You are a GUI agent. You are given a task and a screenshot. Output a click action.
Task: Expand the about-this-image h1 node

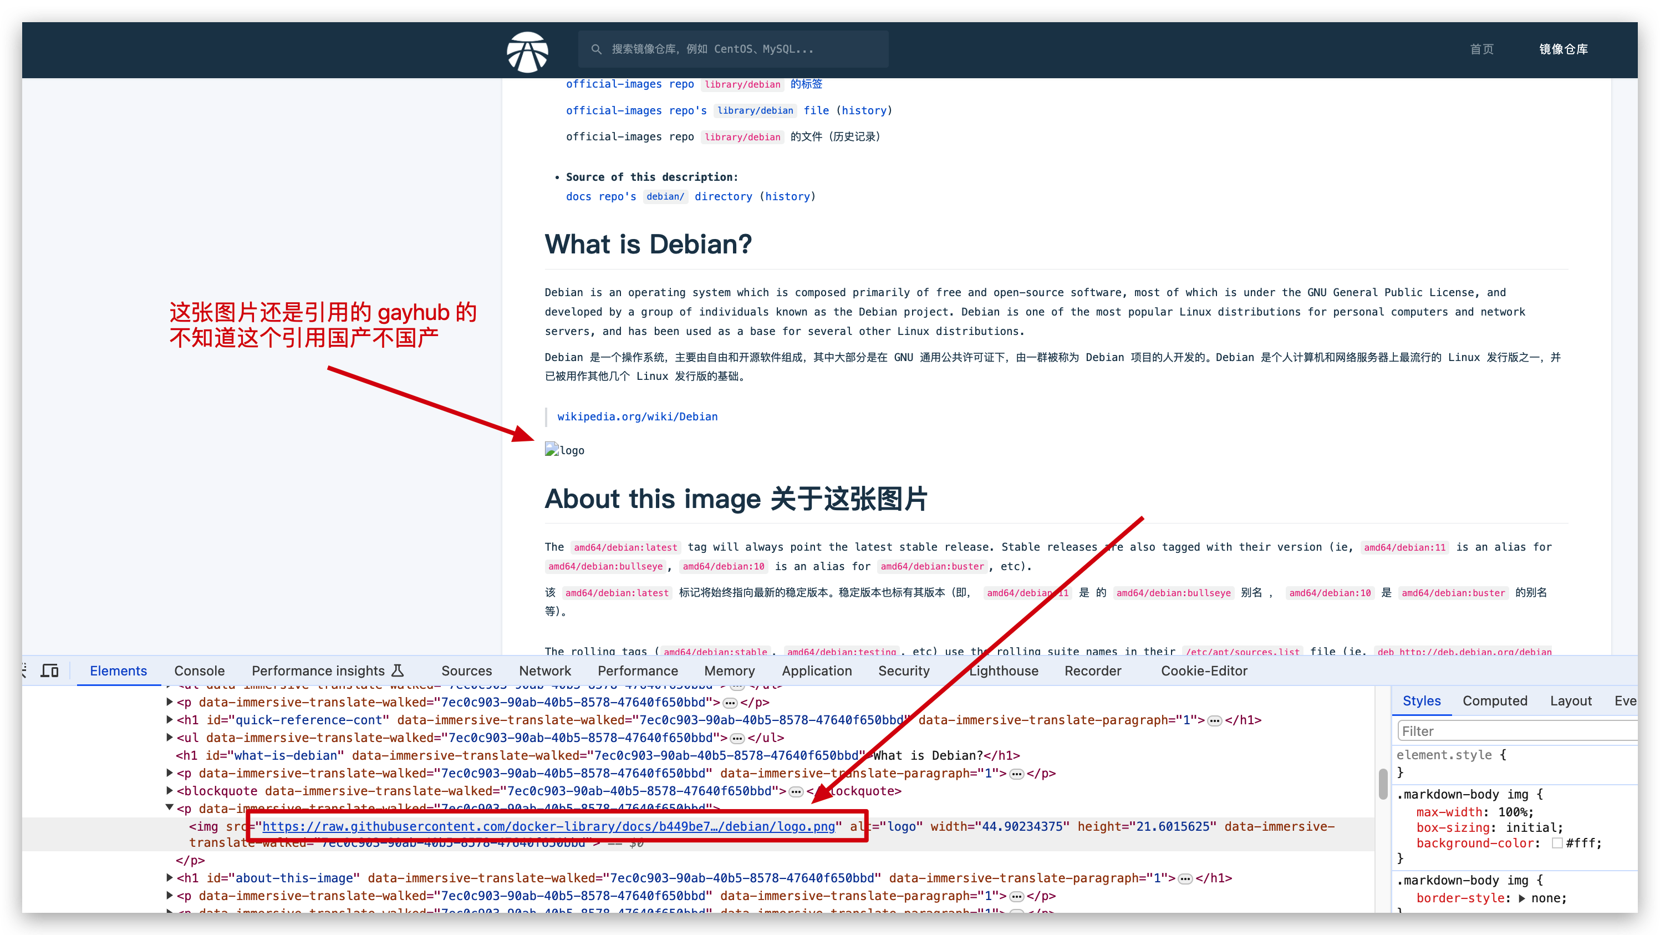click(x=170, y=878)
